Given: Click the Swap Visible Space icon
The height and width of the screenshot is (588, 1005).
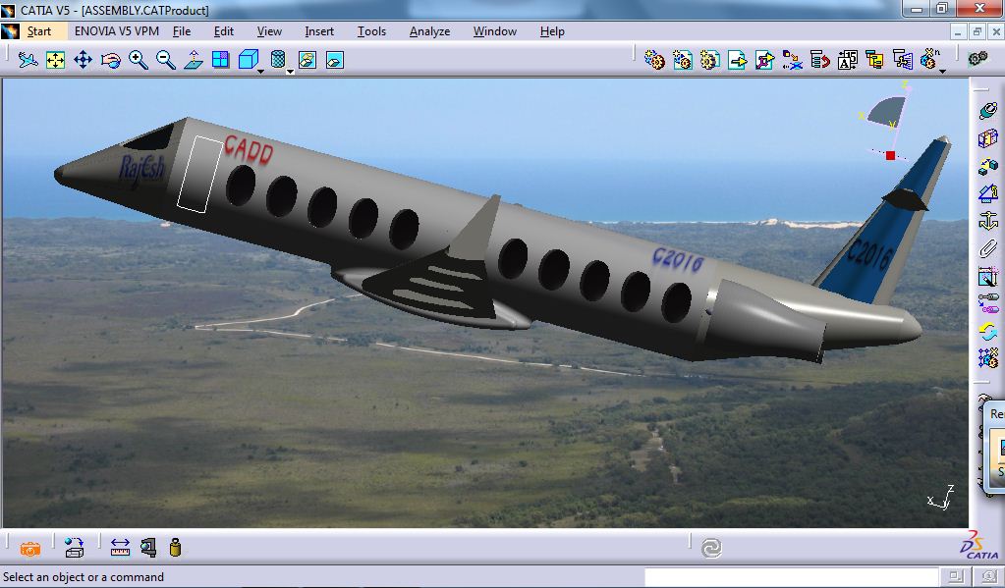Looking at the screenshot, I should click(x=335, y=60).
